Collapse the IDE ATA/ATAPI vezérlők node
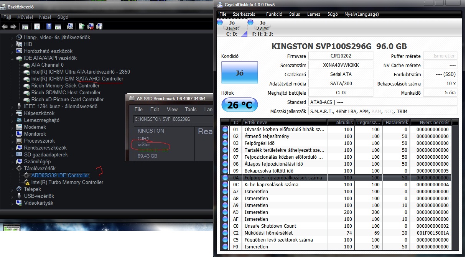 [12, 58]
